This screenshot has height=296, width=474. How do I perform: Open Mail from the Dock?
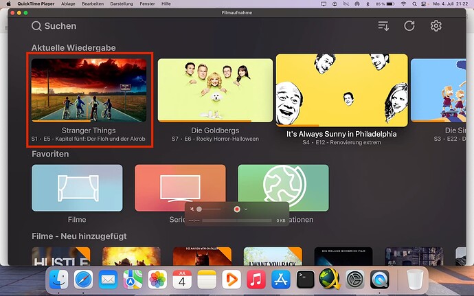[109, 280]
